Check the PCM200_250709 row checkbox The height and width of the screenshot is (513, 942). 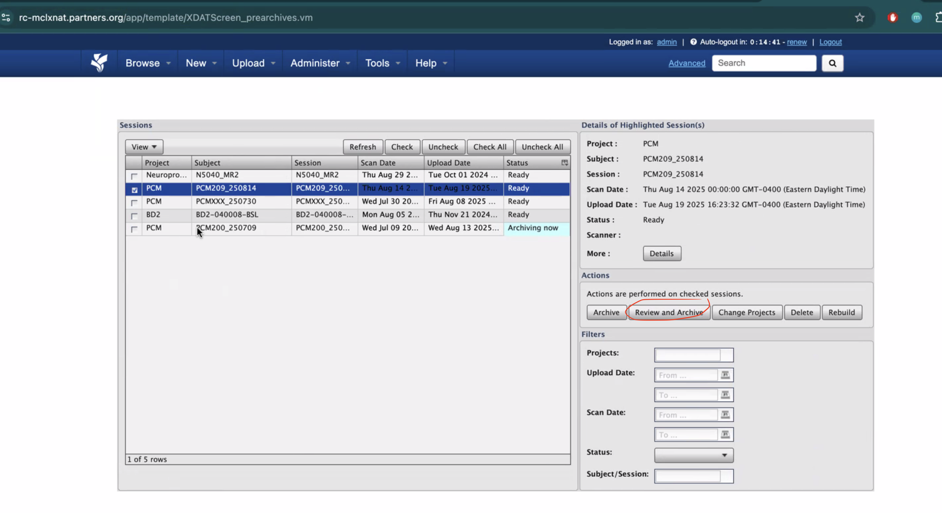point(134,229)
